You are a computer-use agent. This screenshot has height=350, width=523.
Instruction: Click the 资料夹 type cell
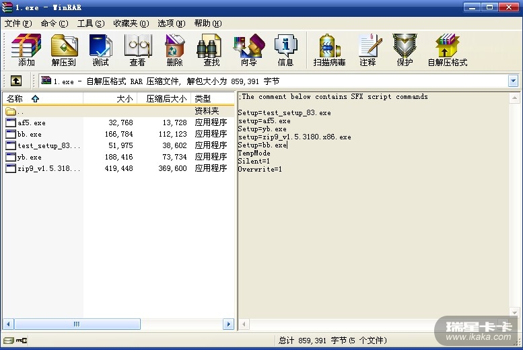pyautogui.click(x=207, y=111)
